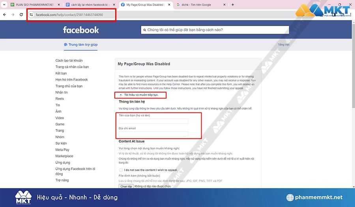355x207 pixels.
Task: Open 'Nhắn tin' help topic
Action: [62, 92]
